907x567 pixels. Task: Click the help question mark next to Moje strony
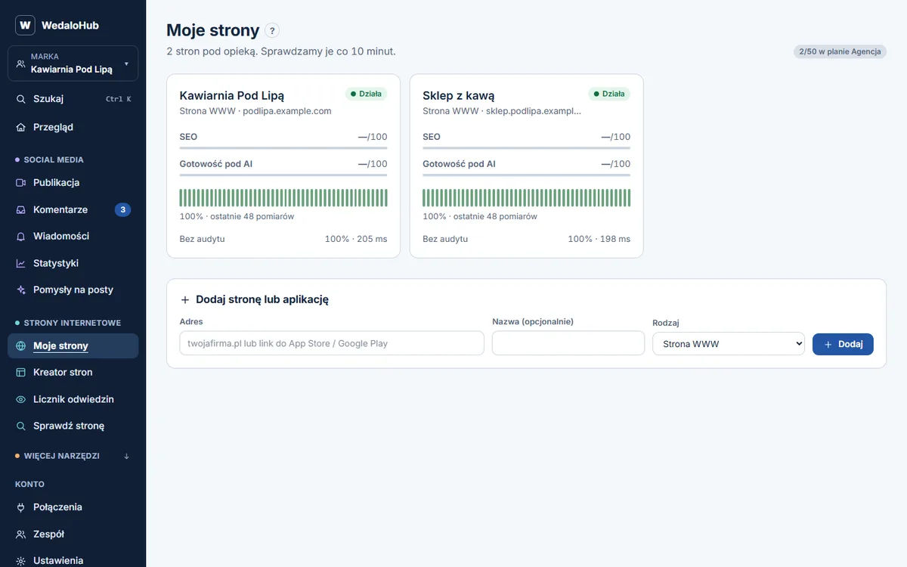point(273,31)
